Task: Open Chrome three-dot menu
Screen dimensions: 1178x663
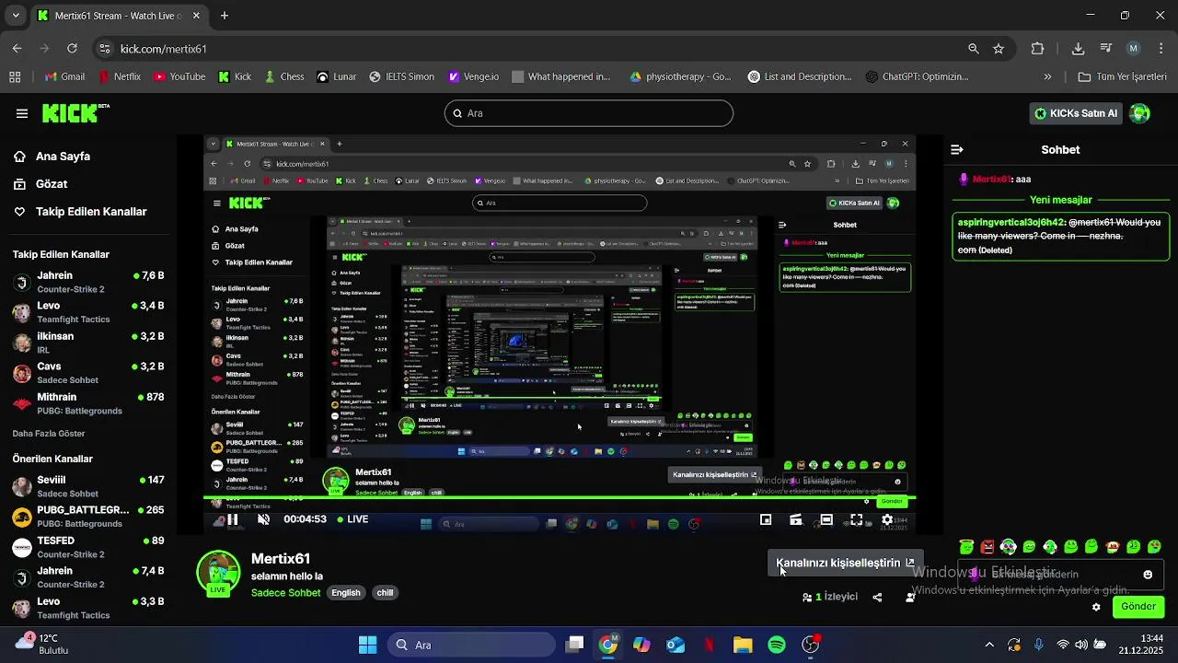Action: pos(1161,49)
